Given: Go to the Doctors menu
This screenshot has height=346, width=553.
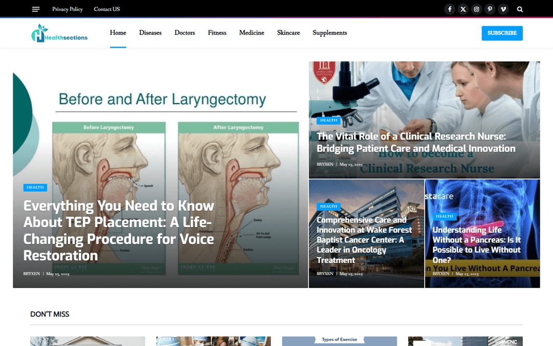Looking at the screenshot, I should pyautogui.click(x=184, y=33).
